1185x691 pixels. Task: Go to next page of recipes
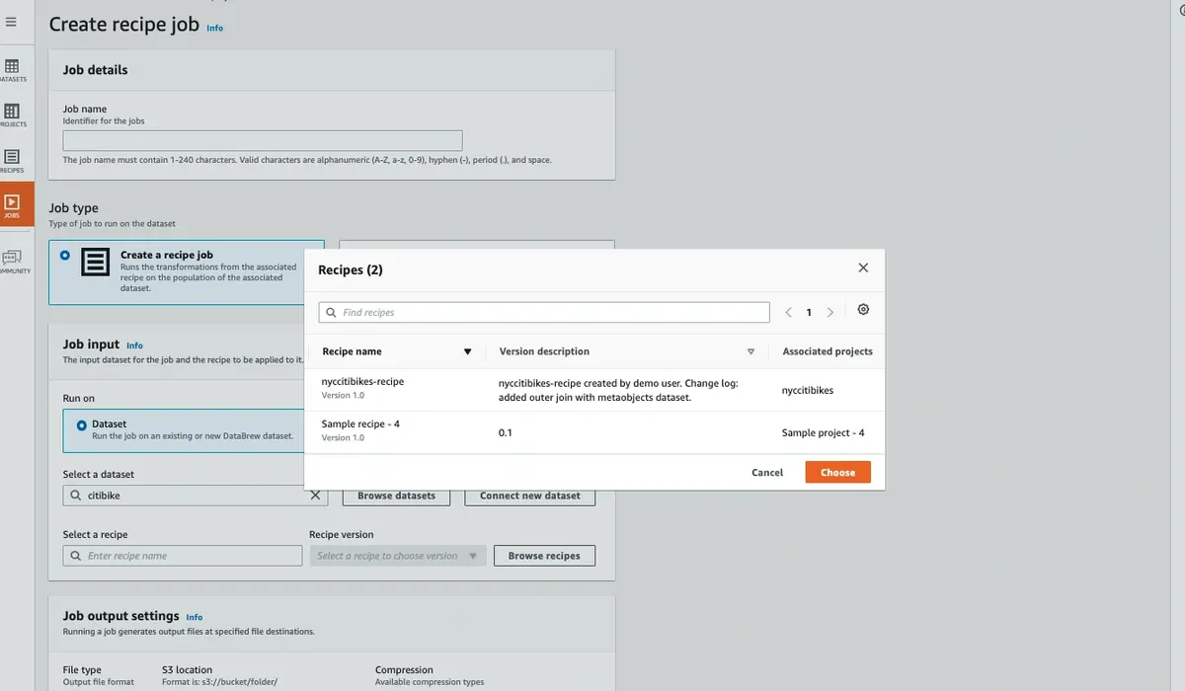click(829, 312)
